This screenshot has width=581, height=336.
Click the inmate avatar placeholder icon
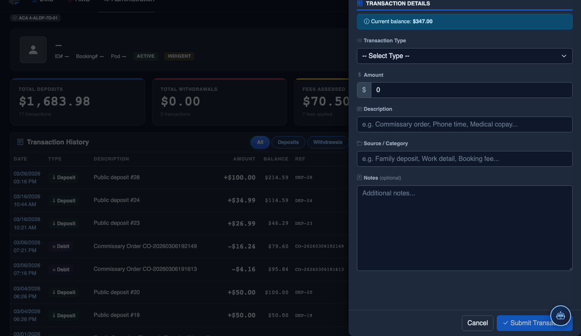click(33, 50)
